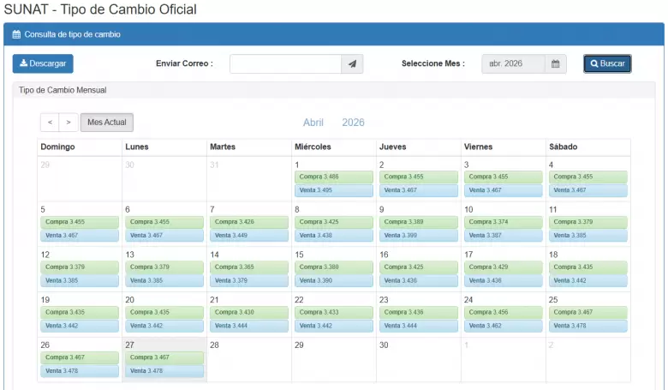
Task: Click Venta 3.478 on Saturday April 25
Action: [587, 326]
